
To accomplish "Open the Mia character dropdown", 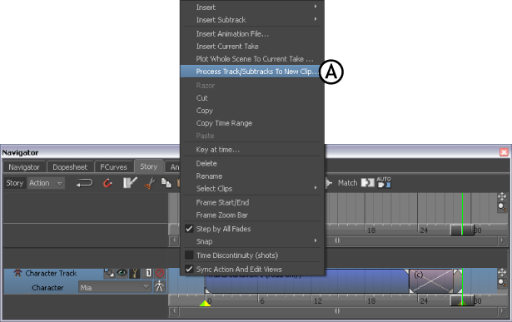I will [x=115, y=287].
